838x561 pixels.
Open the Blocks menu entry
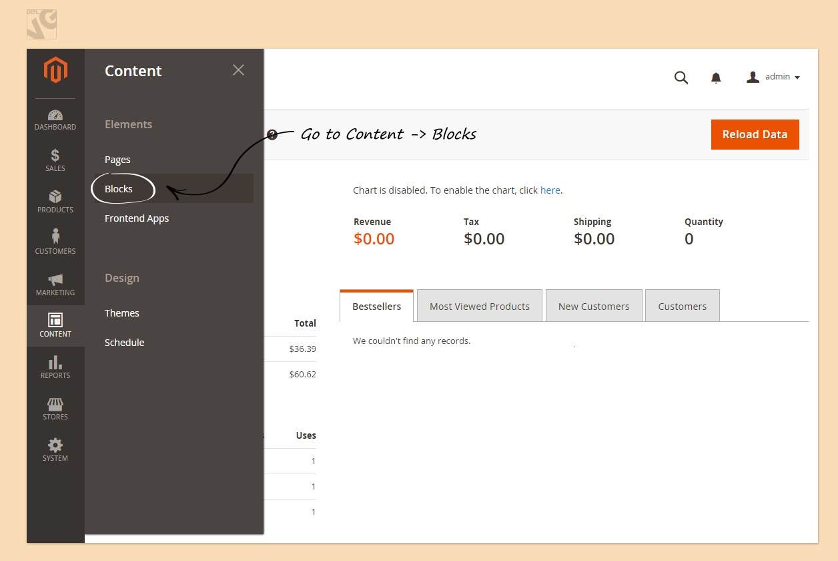click(119, 188)
